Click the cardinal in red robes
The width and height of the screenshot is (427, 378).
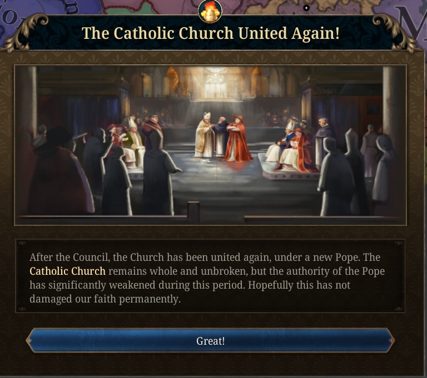coord(237,139)
